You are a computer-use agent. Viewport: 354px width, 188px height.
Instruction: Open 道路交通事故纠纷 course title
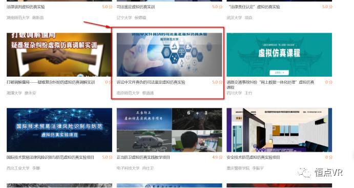(270, 84)
